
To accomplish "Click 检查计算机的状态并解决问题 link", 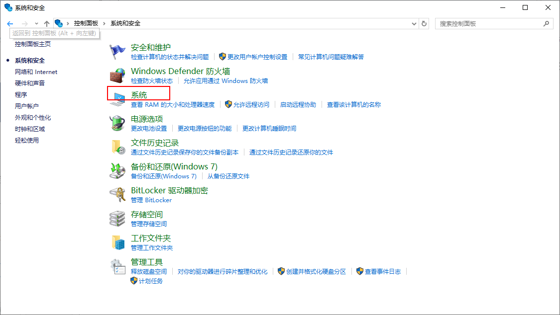I will [170, 57].
